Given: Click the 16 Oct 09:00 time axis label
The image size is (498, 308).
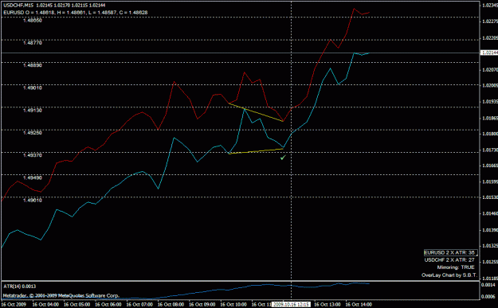Looking at the screenshot, I should pos(202,305).
